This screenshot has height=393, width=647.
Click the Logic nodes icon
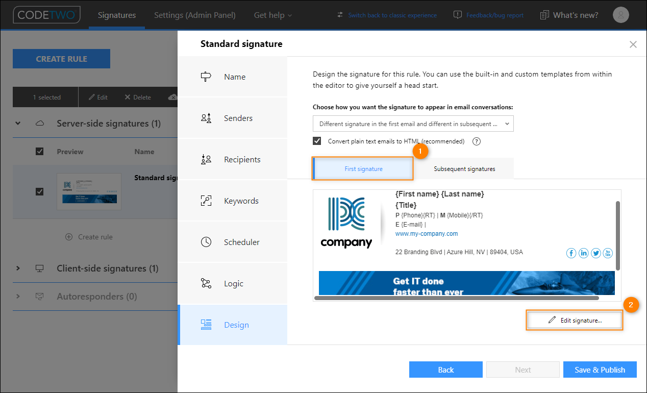coord(206,284)
